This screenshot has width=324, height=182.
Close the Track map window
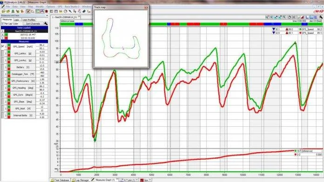pos(146,7)
